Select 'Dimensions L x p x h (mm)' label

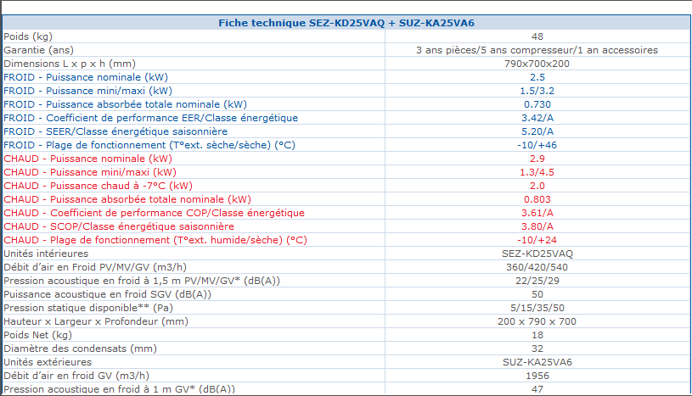click(70, 64)
